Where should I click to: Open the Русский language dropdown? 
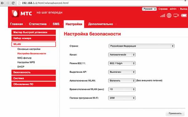click(x=149, y=9)
